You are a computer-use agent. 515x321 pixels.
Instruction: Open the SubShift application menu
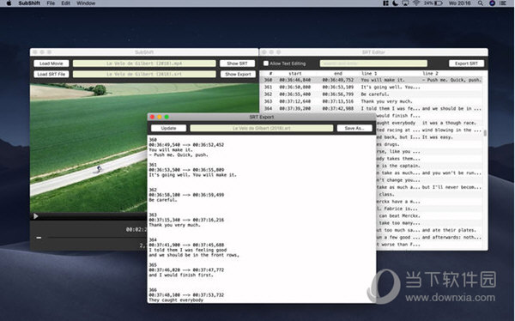(x=29, y=3)
